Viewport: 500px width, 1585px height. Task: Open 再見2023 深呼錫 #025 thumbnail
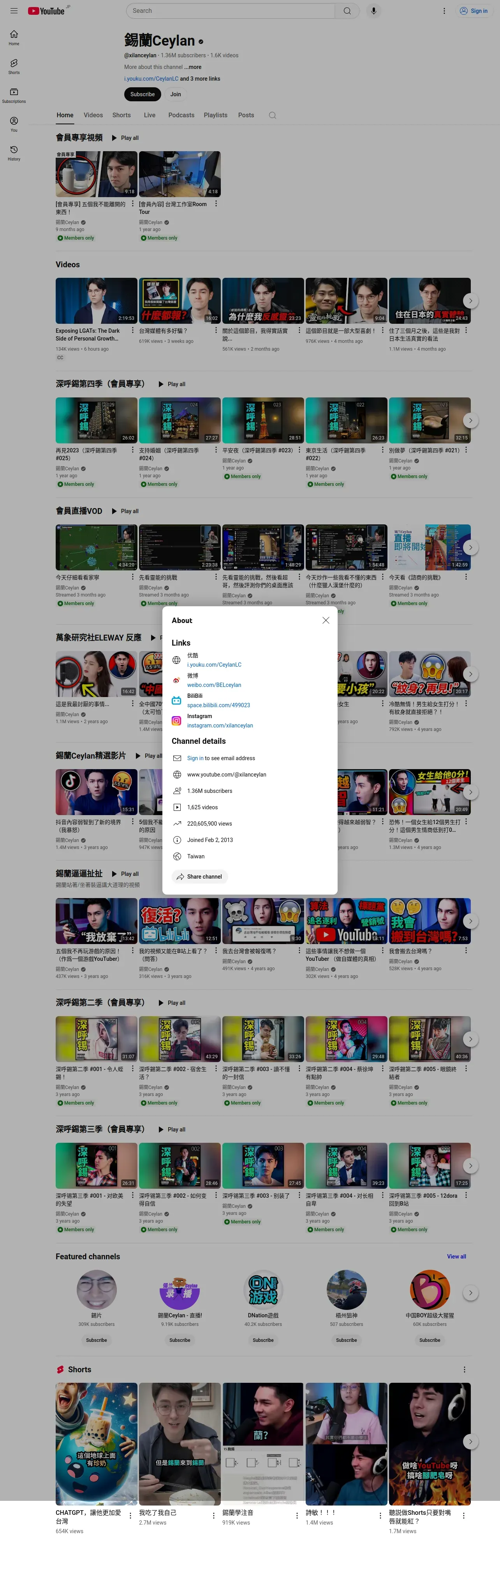point(97,420)
